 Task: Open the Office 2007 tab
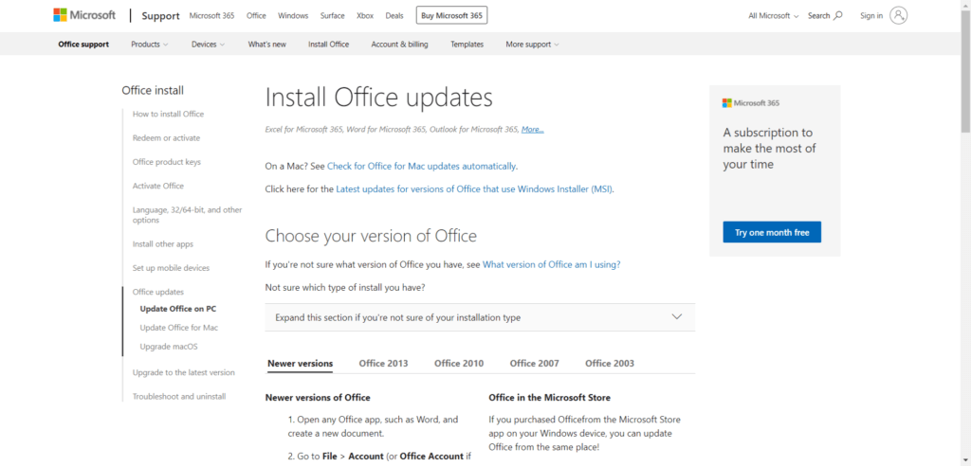pos(534,363)
